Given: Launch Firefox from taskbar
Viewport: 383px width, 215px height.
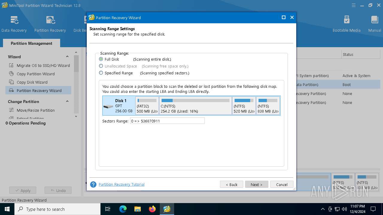Looking at the screenshot, I should coord(152,209).
